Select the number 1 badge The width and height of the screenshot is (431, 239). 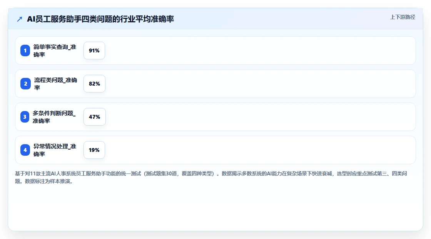[25, 50]
